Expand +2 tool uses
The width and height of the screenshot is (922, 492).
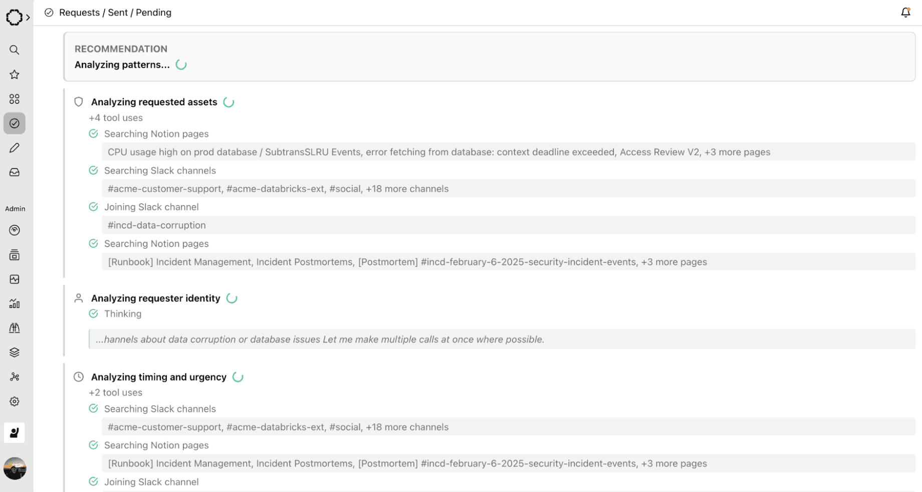tap(116, 393)
